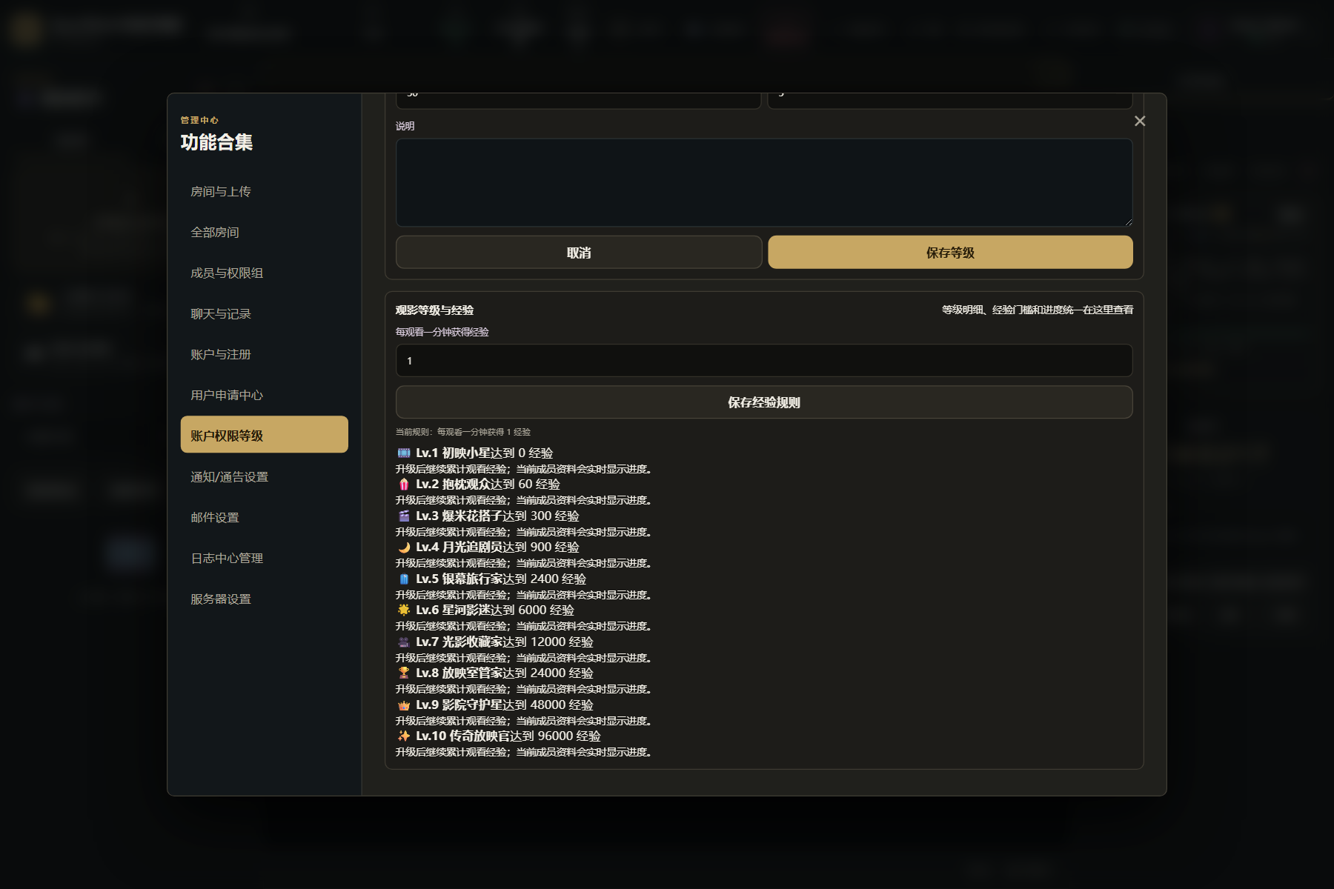Click the 保存经验规则 button
This screenshot has width=1334, height=889.
(x=764, y=402)
